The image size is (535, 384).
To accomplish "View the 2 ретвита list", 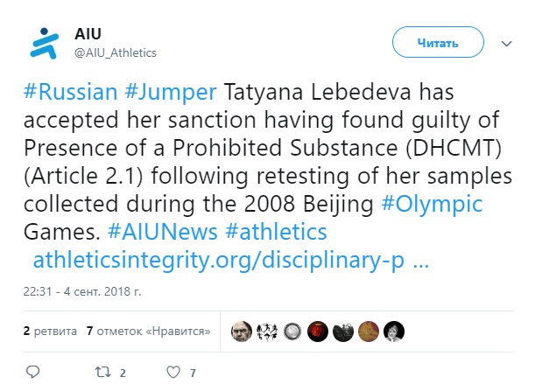I will 50,331.
